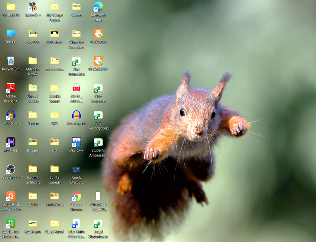This screenshot has width=316, height=242.
Task: Launch Microsoft Edge from the desktop
Action: pos(98,7)
